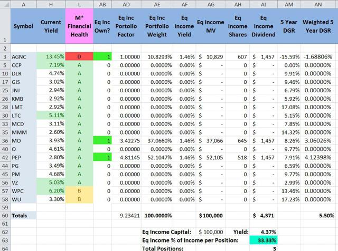Select the GIS symbol cell

click(x=23, y=82)
